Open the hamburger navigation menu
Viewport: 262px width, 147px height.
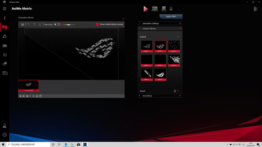tap(5, 9)
